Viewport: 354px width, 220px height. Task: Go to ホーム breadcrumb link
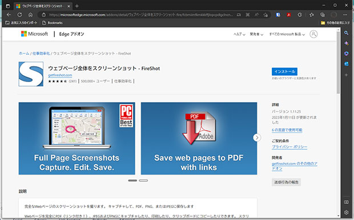click(x=24, y=54)
